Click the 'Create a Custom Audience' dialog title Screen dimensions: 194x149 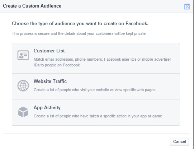[x=32, y=6]
